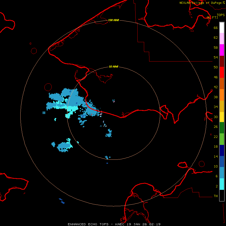Select the "42" legend value
This screenshot has width=226, height=226.
(216, 87)
